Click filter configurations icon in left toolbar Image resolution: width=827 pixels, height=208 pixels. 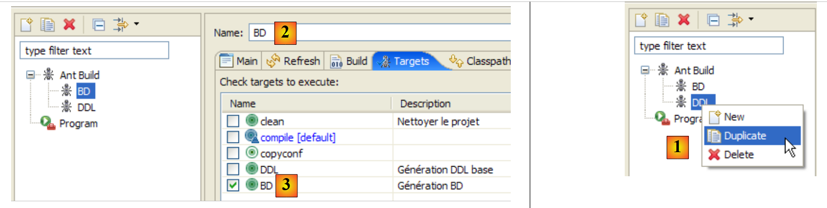[x=120, y=25]
